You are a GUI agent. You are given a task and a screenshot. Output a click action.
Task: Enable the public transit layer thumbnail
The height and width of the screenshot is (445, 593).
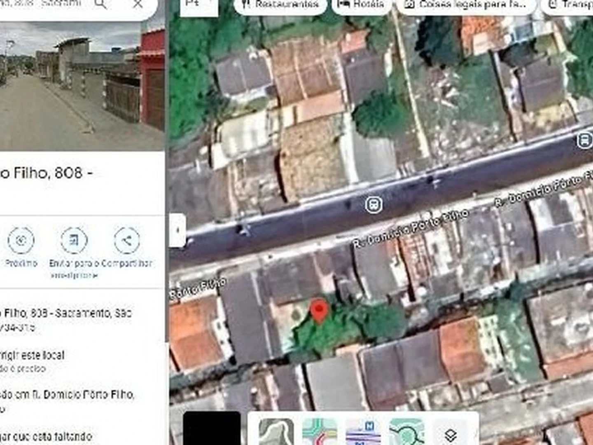(363, 431)
